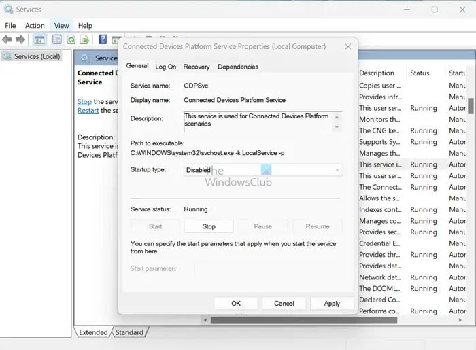Click the 'Copies user ...' description cell
This screenshot has height=350, width=476.
click(379, 86)
